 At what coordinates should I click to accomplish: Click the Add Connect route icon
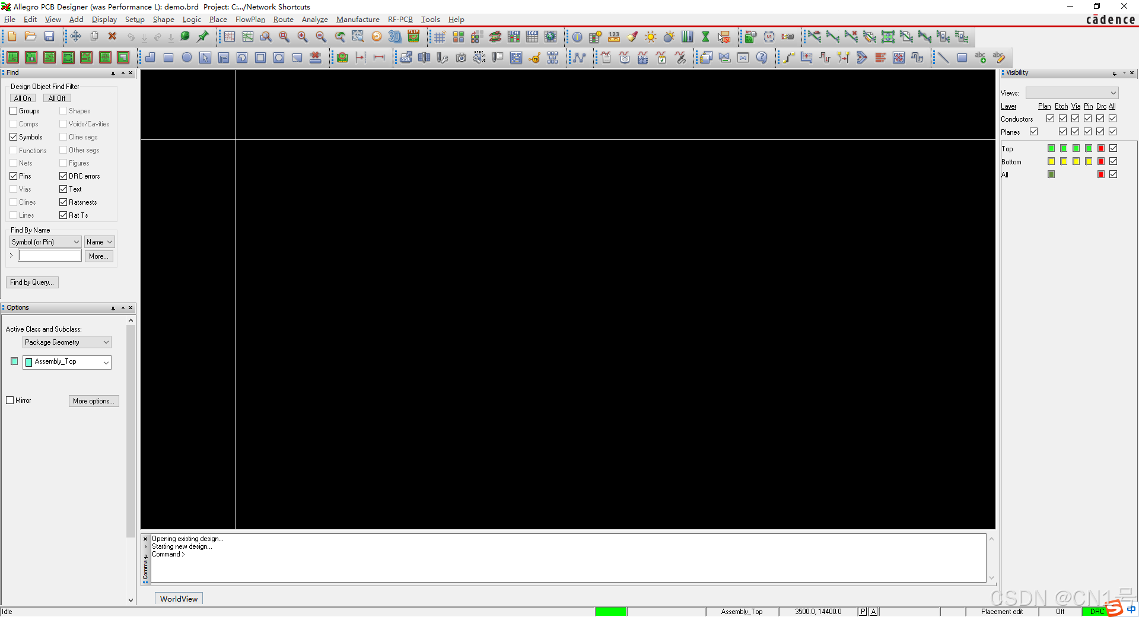tap(788, 58)
